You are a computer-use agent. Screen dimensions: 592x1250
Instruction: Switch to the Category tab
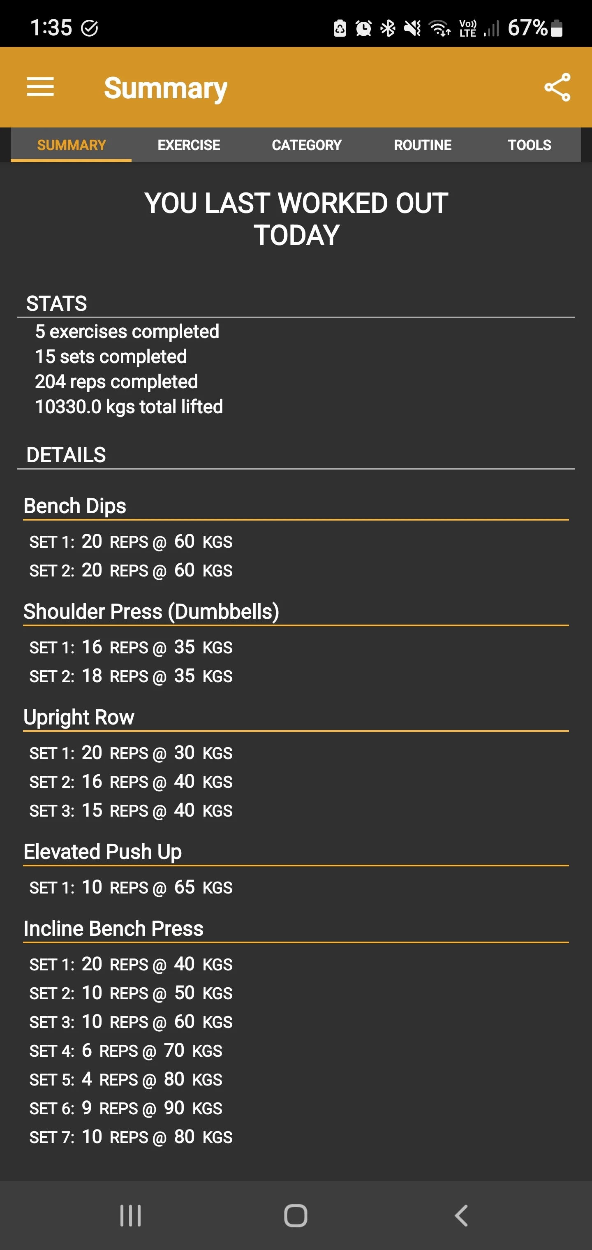coord(307,145)
